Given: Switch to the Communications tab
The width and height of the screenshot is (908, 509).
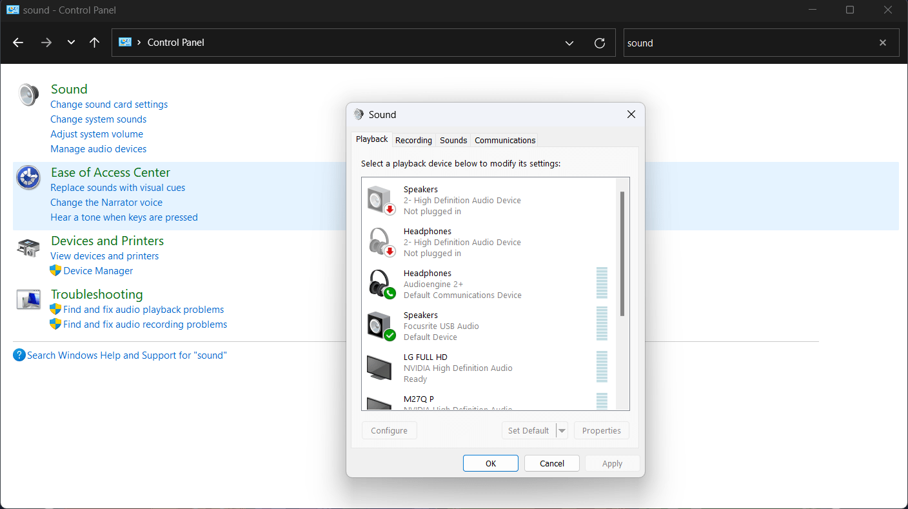Looking at the screenshot, I should tap(505, 140).
